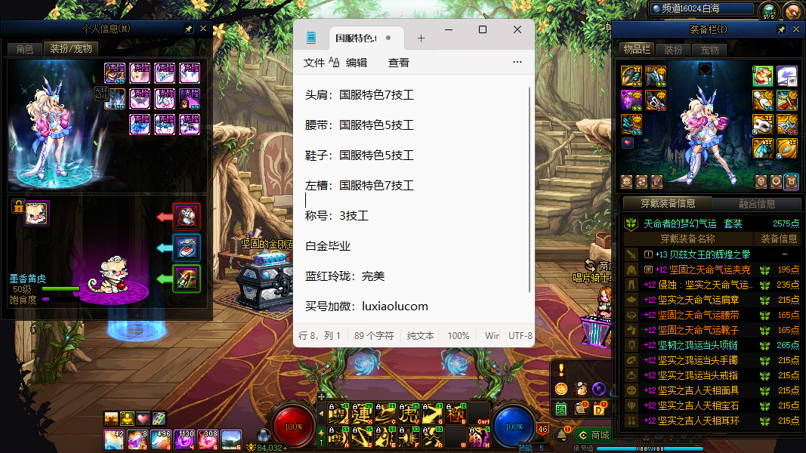Open the 查看 menu in Notepad
Screen dimensions: 806x453
pos(399,63)
